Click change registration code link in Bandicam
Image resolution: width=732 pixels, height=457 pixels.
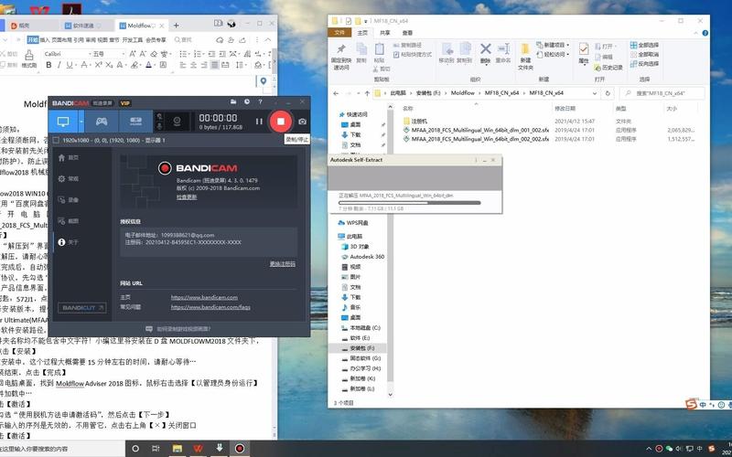pyautogui.click(x=283, y=264)
